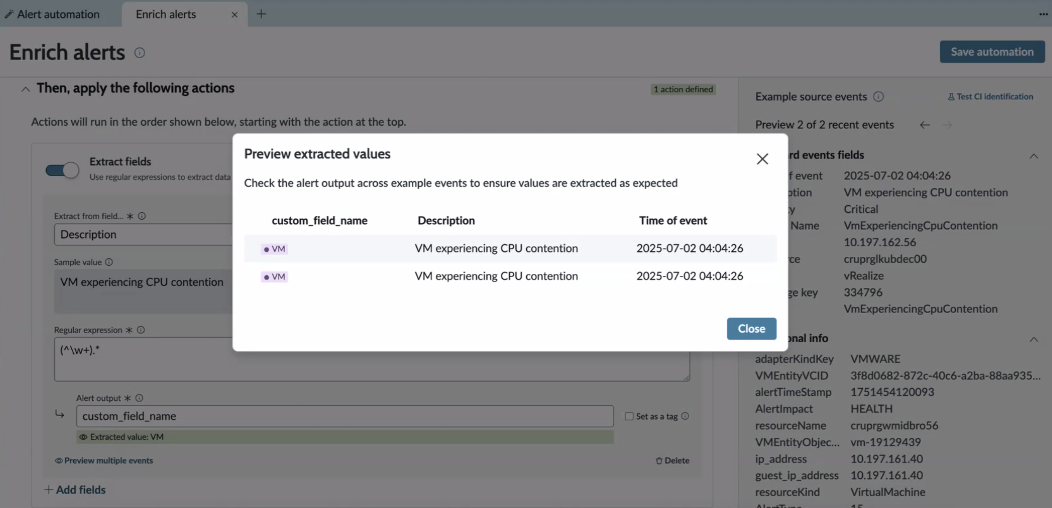Click the Close button in the dialog

coord(751,329)
